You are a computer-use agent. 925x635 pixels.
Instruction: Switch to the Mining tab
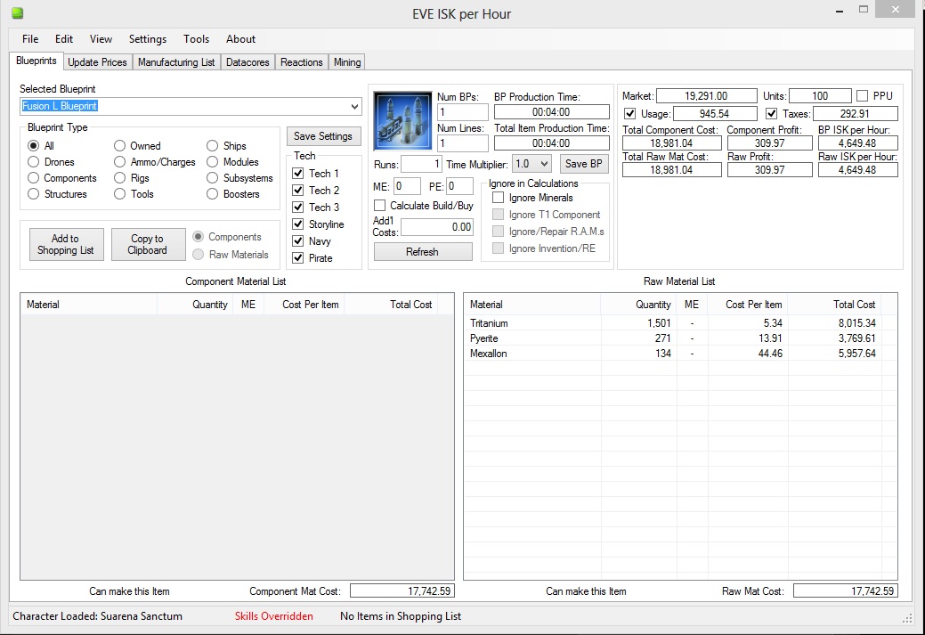347,62
